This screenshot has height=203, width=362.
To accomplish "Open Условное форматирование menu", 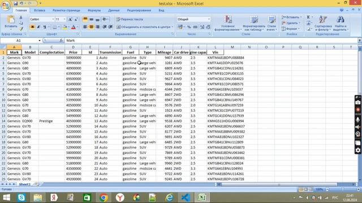I will [x=228, y=23].
